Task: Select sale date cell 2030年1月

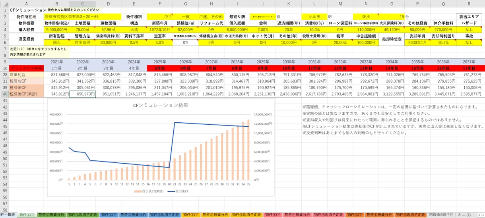Action: click(417, 42)
